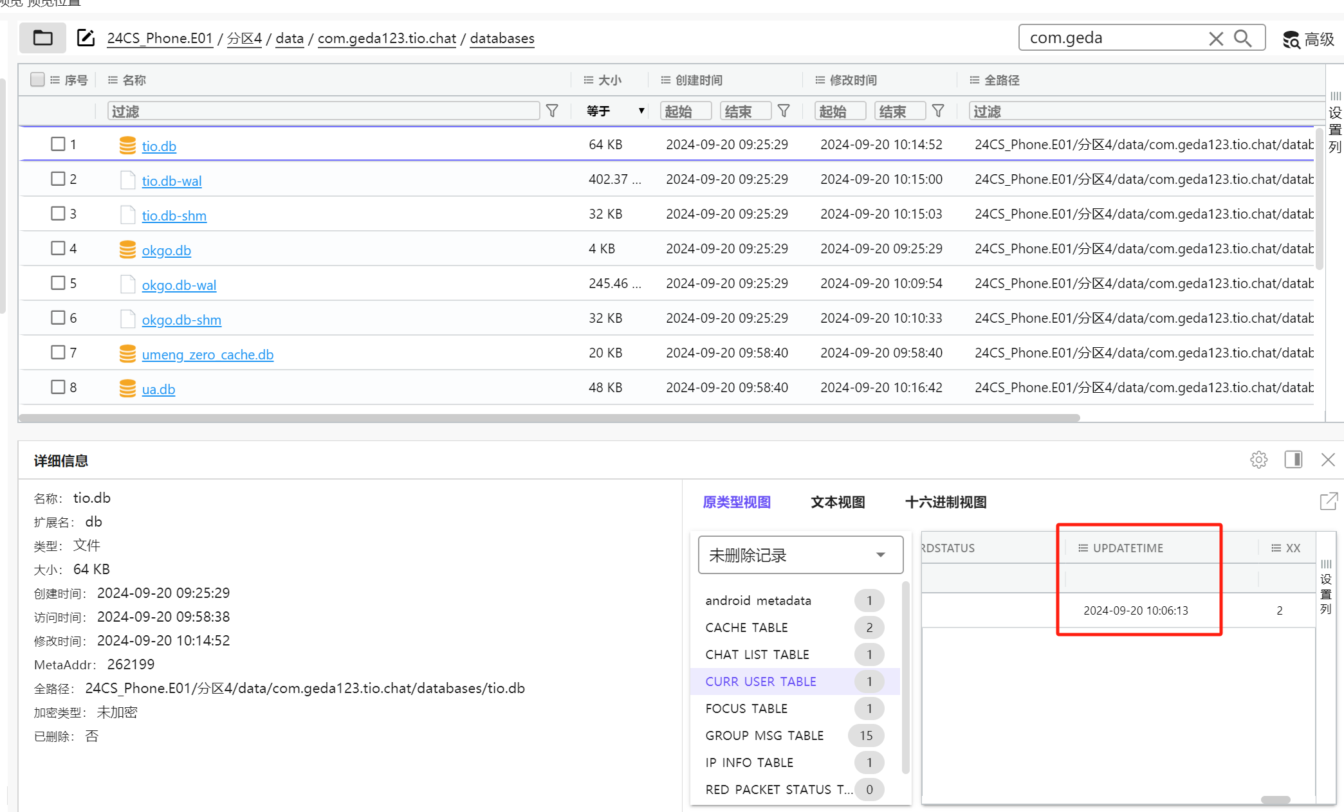Open detail panel settings gear
Image resolution: width=1344 pixels, height=812 pixels.
tap(1258, 460)
